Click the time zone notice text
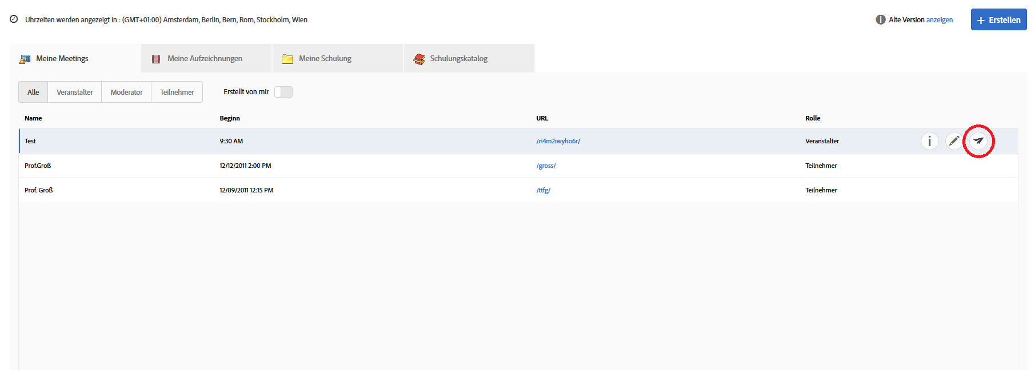Image resolution: width=1035 pixels, height=370 pixels. point(166,20)
